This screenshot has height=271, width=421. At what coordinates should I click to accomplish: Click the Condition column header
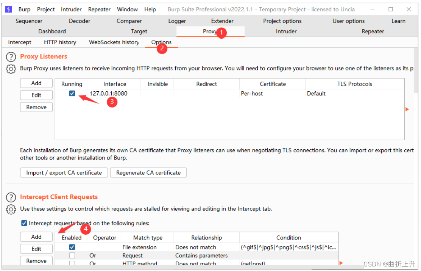288,238
